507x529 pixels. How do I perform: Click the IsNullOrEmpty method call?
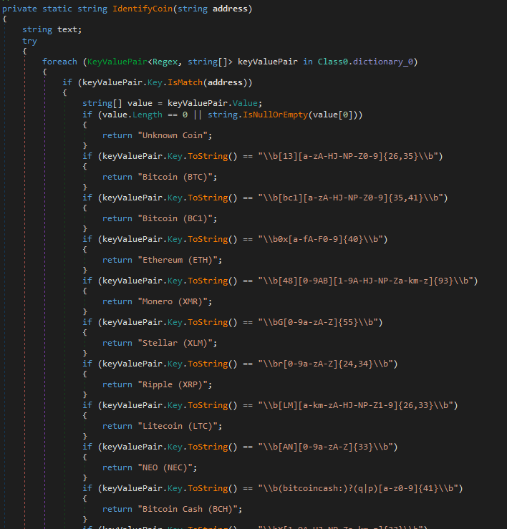click(275, 115)
